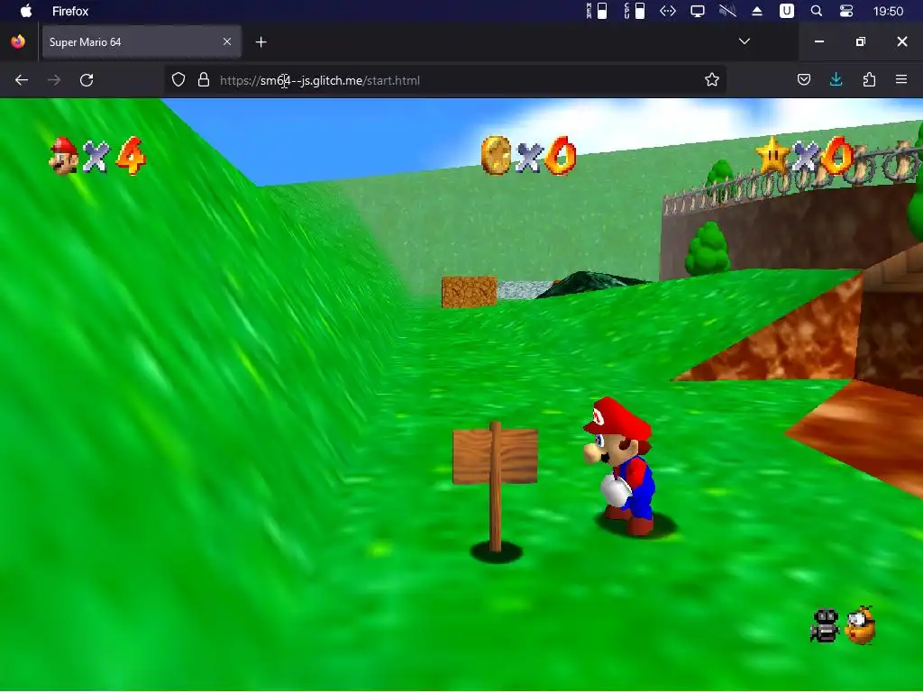Viewport: 923px width, 692px height.
Task: Click the power star counter icon
Action: click(772, 155)
